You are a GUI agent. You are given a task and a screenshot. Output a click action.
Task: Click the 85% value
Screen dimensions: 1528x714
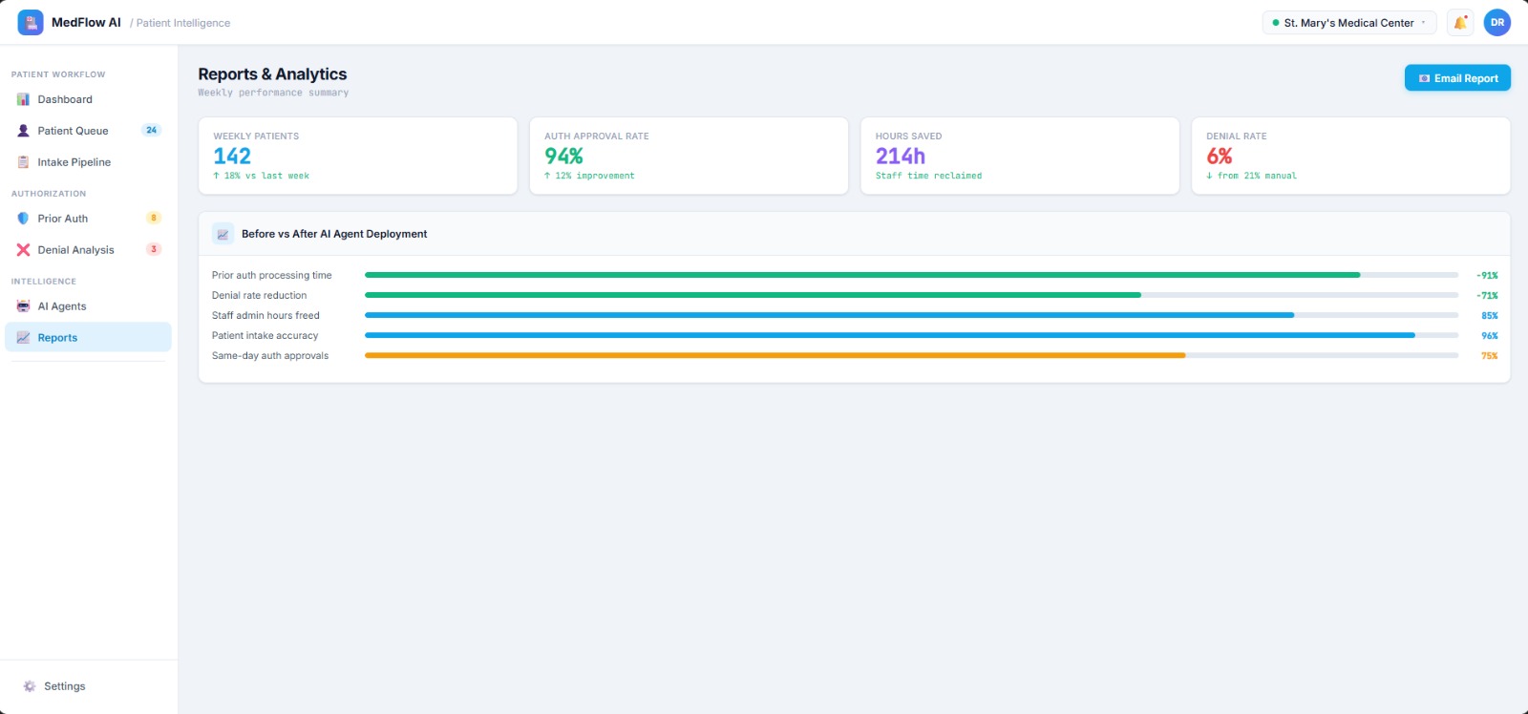coord(1490,316)
